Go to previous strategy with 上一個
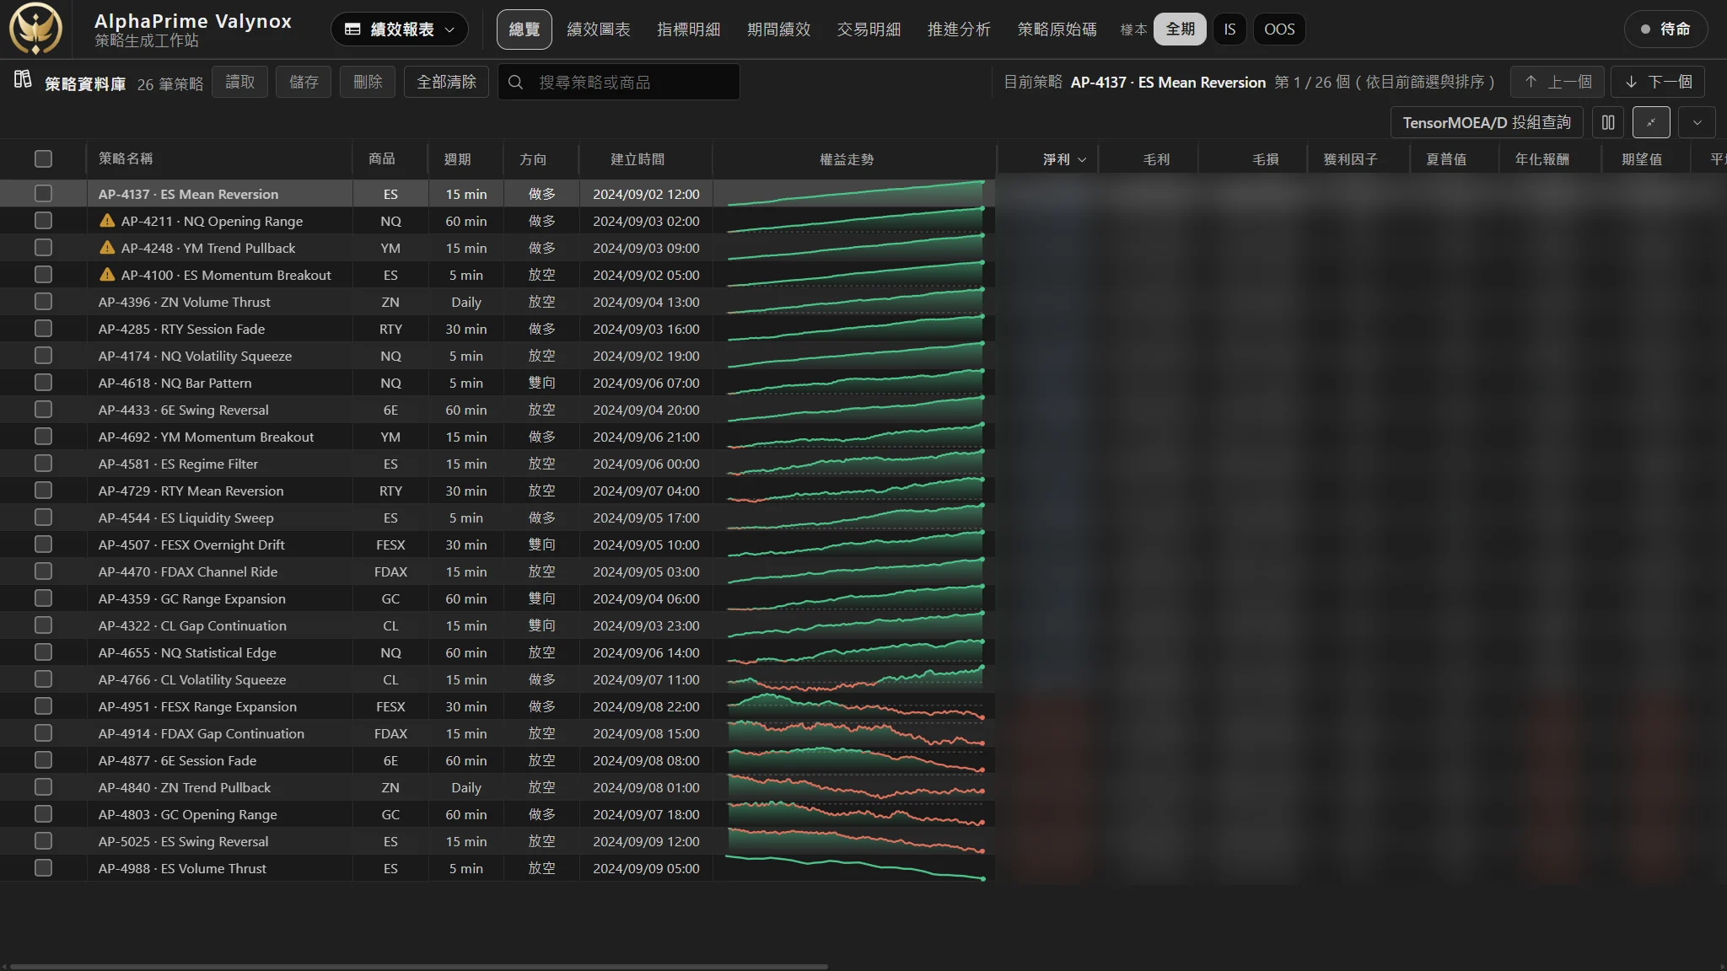 click(1558, 82)
